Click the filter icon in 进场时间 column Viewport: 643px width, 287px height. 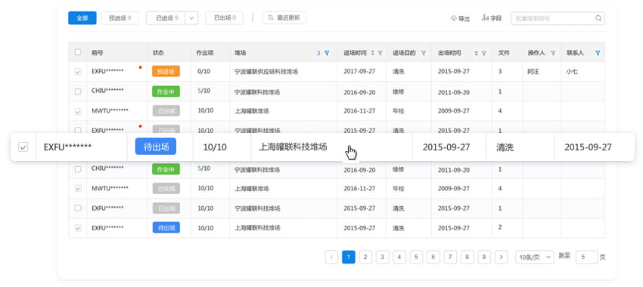coord(381,53)
